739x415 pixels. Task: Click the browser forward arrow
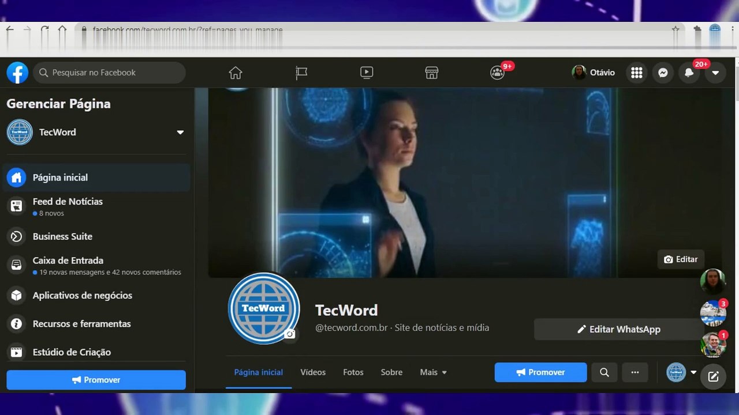(27, 30)
